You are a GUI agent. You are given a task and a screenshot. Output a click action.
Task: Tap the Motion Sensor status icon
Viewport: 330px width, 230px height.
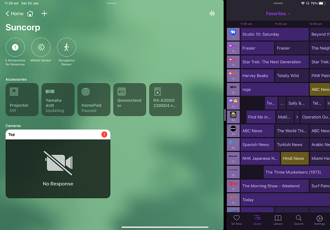pos(41,47)
